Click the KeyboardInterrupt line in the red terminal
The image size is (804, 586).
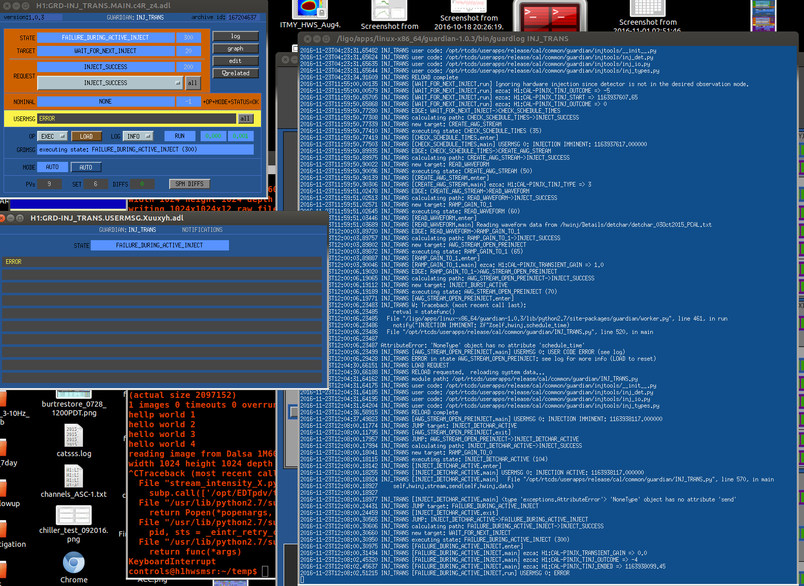click(172, 561)
